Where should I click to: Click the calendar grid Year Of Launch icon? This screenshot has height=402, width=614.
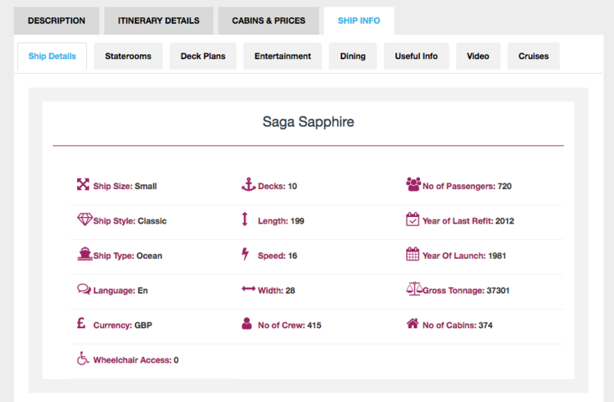413,254
